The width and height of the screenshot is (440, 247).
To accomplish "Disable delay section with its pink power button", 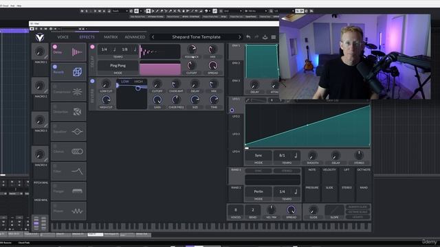I will 92,47.
